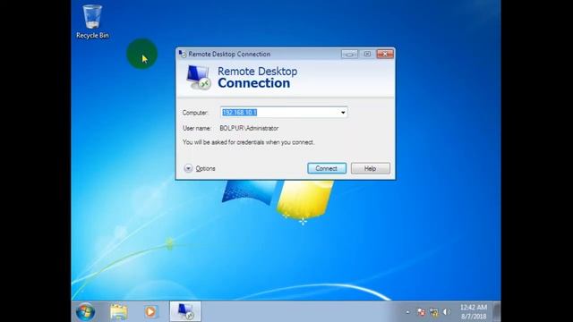
Task: Click the Connect button
Action: pos(327,168)
